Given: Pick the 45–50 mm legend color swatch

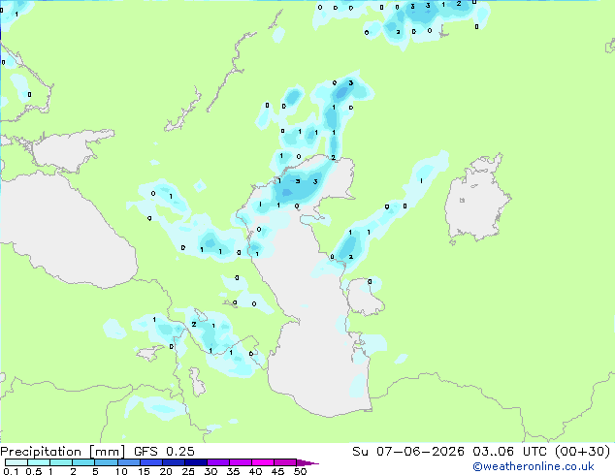Looking at the screenshot, I should click(285, 462).
